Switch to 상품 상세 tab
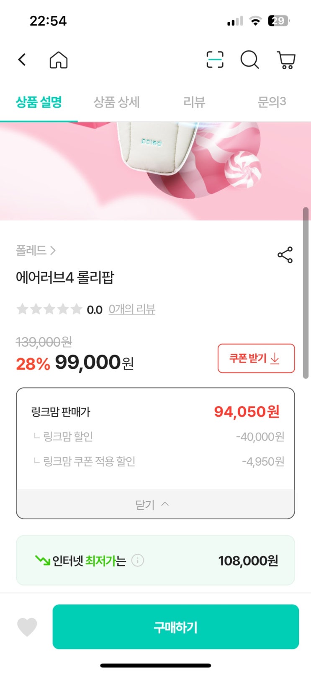311x674 pixels. point(116,102)
